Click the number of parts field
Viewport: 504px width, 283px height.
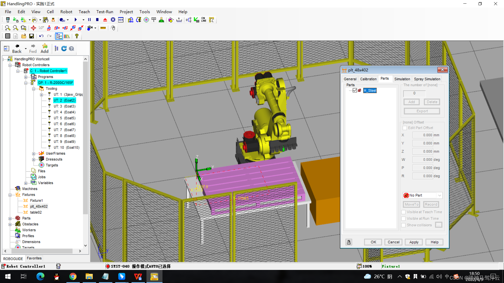(x=414, y=93)
